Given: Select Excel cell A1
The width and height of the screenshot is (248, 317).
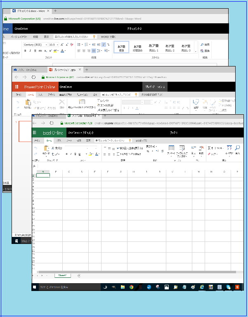Looking at the screenshot, I should pos(43,175).
